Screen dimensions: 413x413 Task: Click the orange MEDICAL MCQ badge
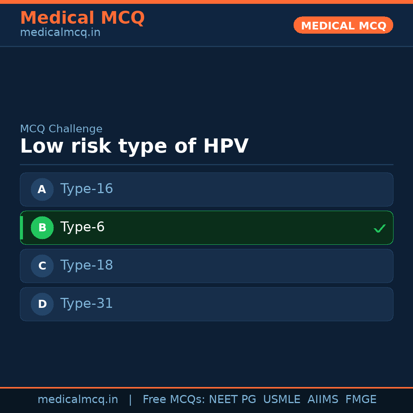tap(343, 25)
